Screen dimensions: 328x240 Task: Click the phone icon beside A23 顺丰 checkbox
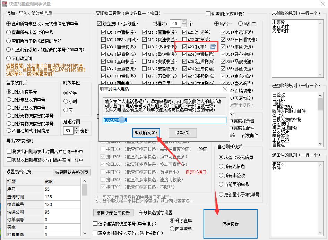click(x=213, y=46)
